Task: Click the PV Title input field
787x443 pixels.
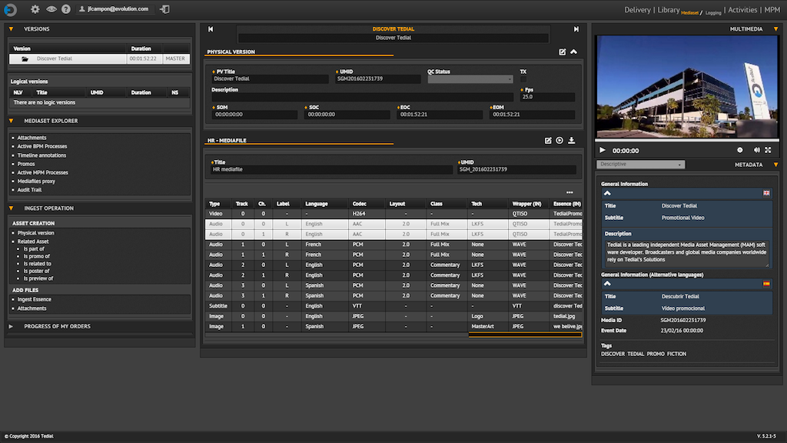Action: 270,79
